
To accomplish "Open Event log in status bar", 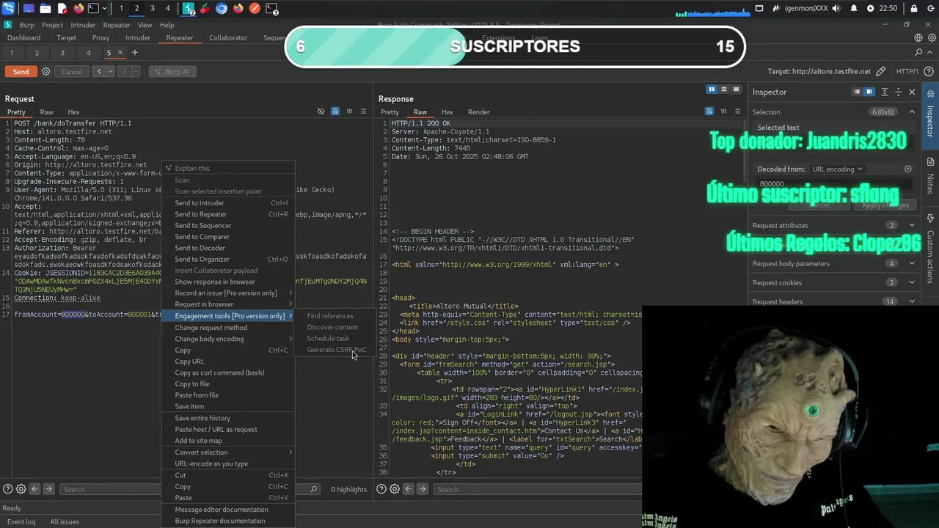I will pos(21,521).
